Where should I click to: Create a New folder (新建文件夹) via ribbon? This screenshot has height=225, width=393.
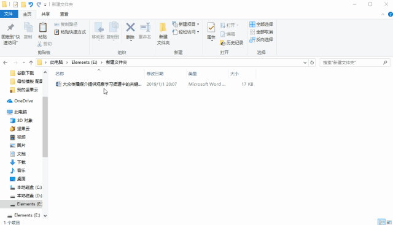pos(163,34)
